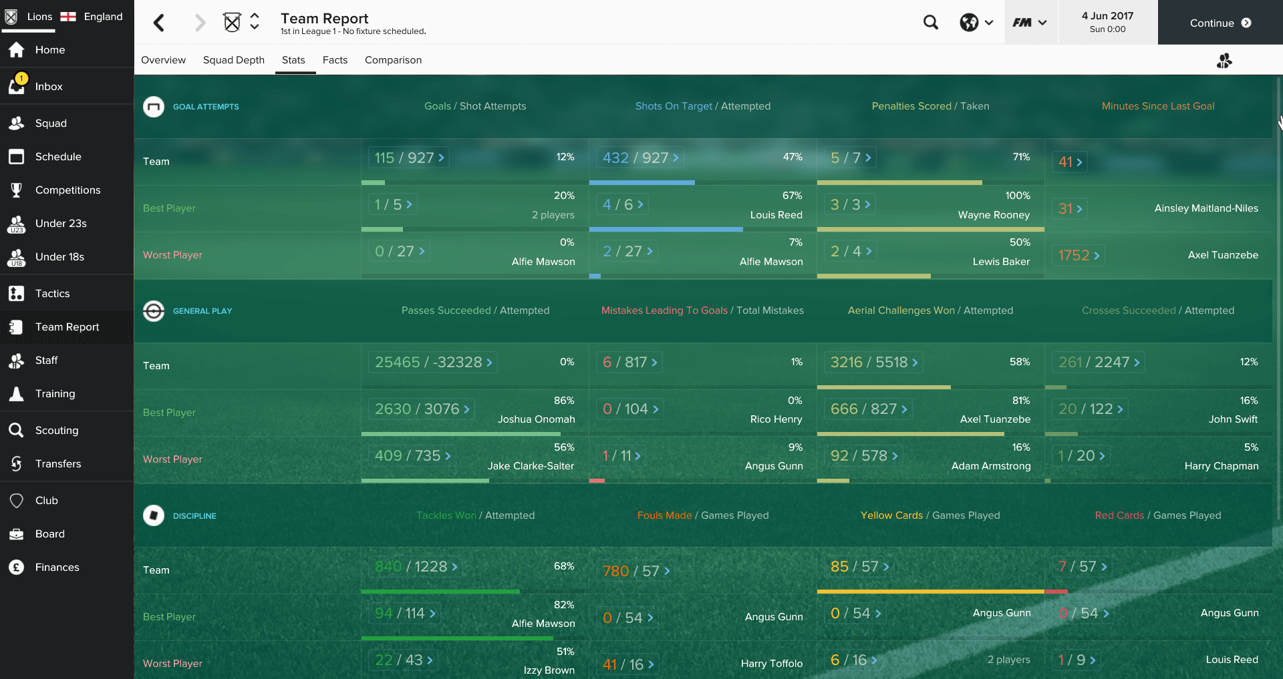Open team red cards 7 / 57

coord(1082,566)
